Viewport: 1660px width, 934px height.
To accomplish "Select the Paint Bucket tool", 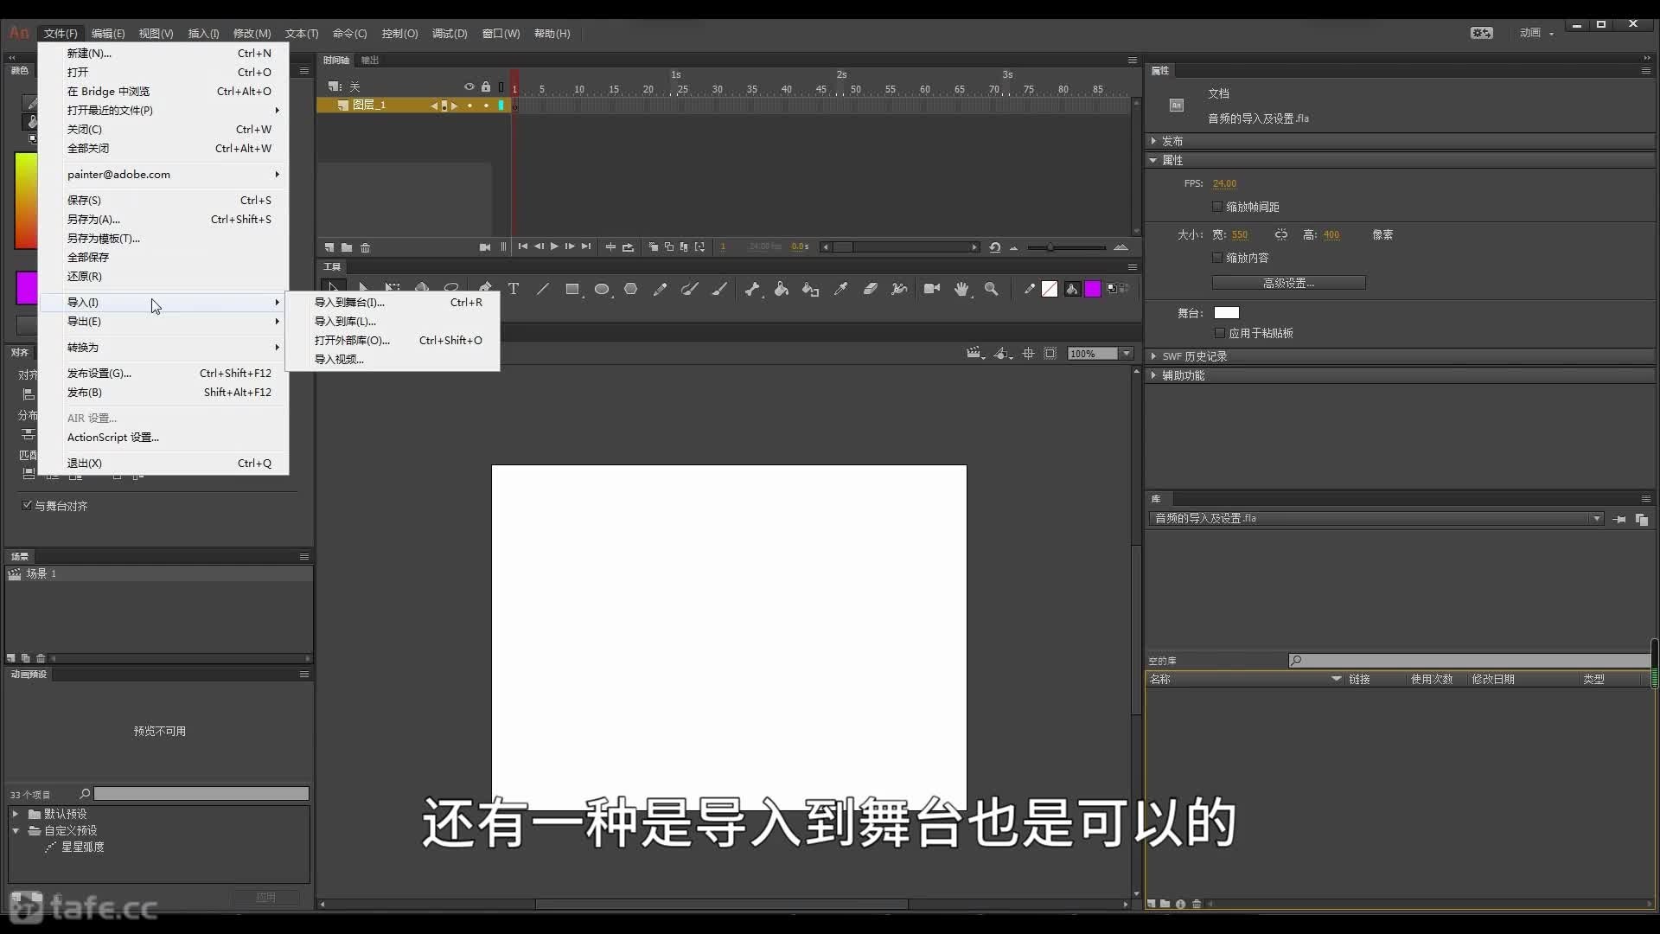I will pos(782,289).
